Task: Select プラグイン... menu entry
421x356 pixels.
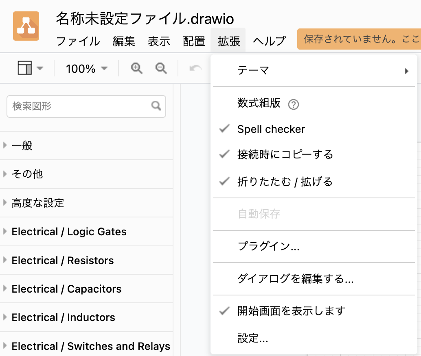Action: tap(314, 246)
